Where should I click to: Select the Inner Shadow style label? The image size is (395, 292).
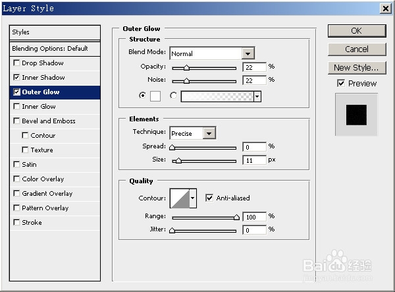pyautogui.click(x=43, y=77)
